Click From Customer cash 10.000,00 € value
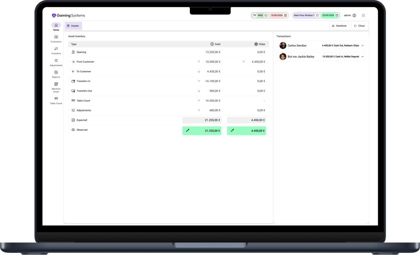The image size is (420, 255). [213, 62]
